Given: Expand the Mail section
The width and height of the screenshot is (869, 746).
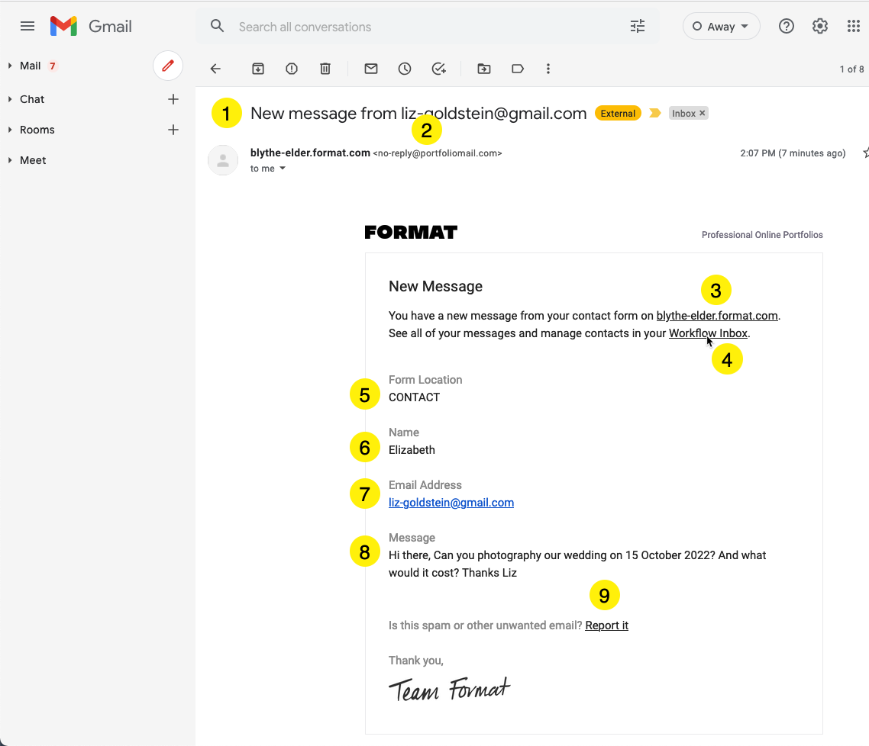Looking at the screenshot, I should 10,66.
